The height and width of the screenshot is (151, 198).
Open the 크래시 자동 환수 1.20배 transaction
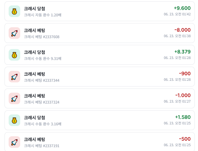click(x=100, y=11)
